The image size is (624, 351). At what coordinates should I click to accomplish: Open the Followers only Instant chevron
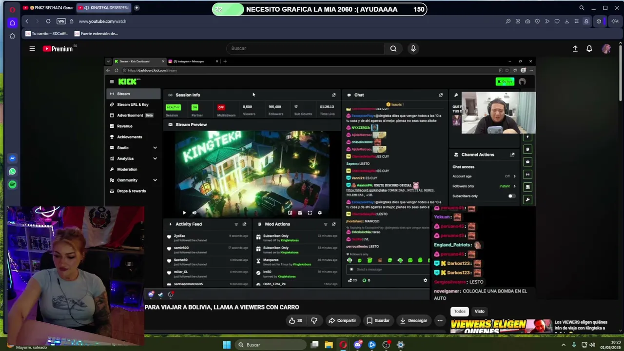click(514, 186)
